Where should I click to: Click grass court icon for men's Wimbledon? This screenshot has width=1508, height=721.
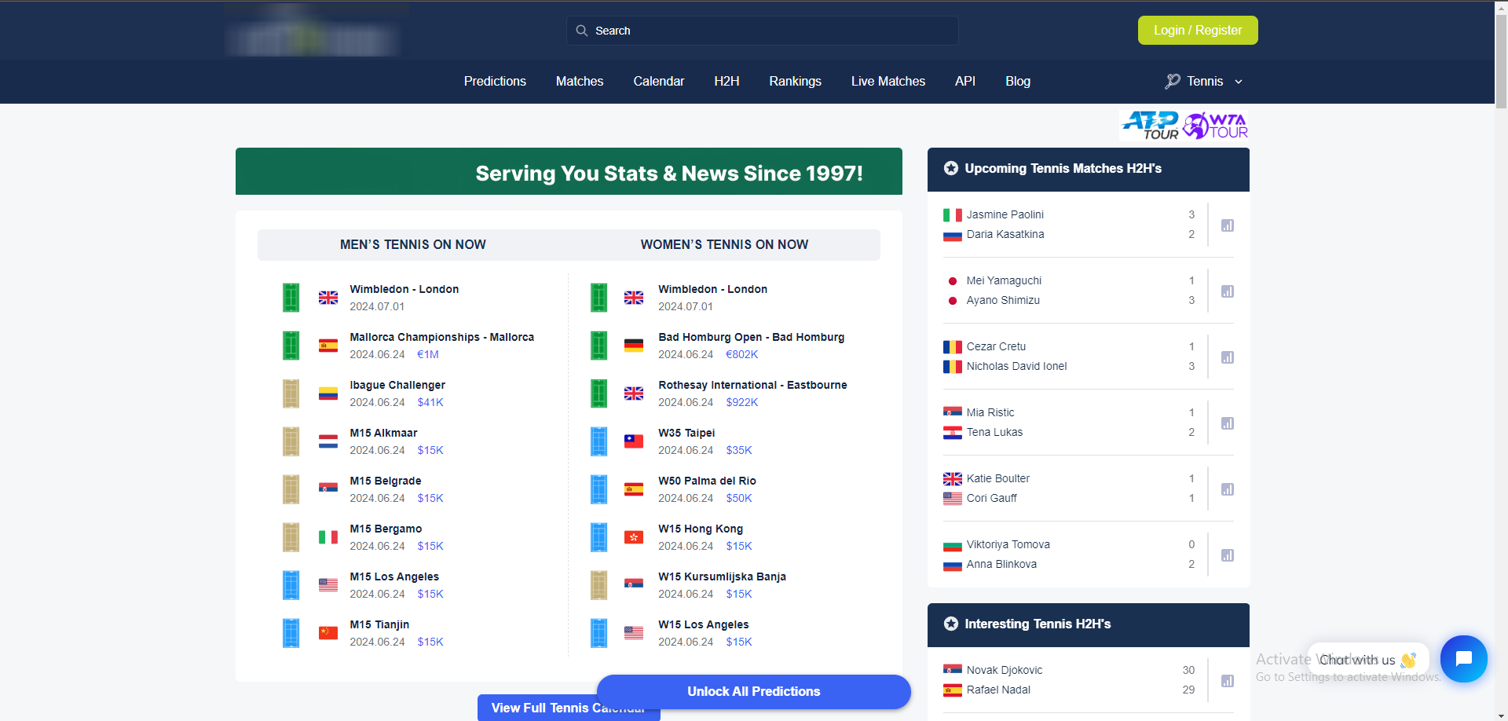(291, 298)
